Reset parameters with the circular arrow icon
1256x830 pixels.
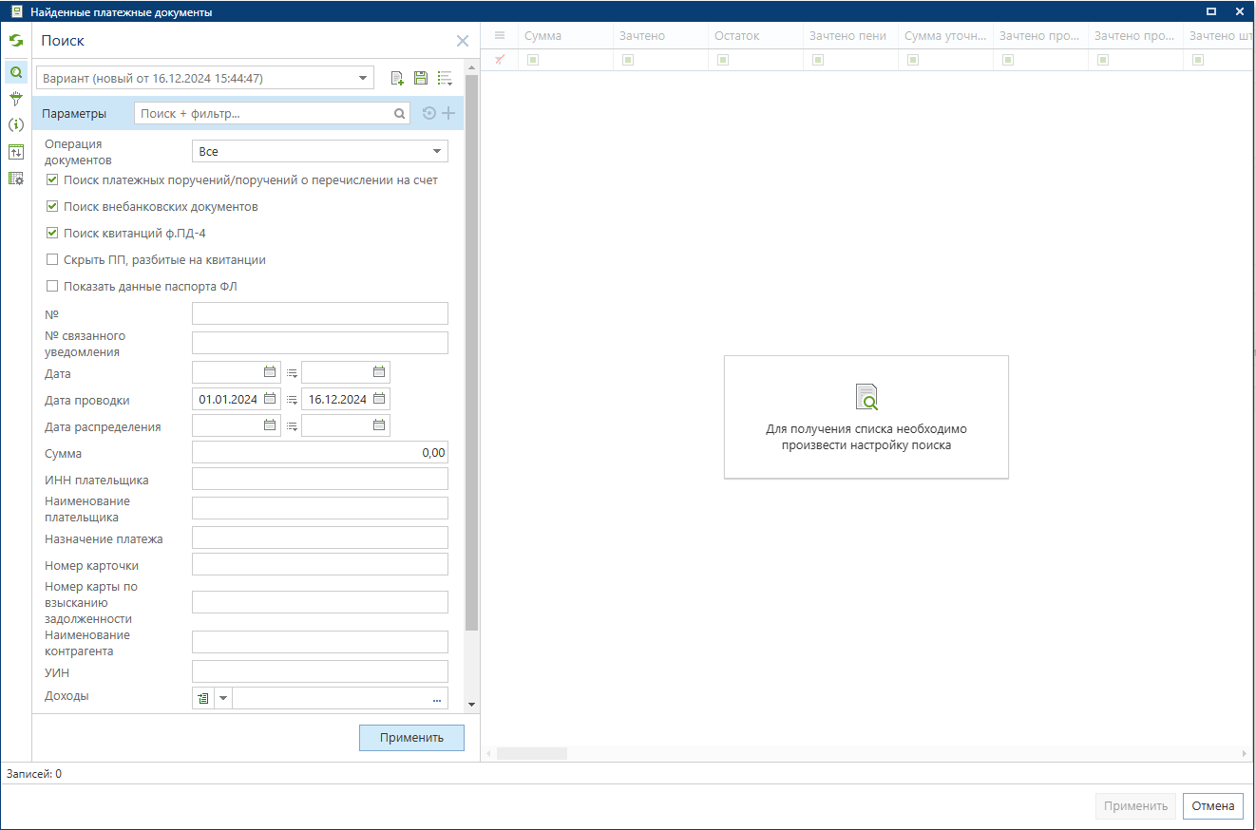point(429,113)
